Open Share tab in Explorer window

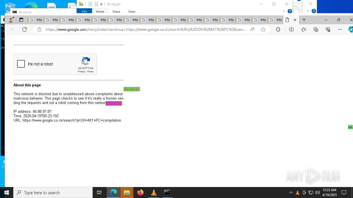pos(116,12)
